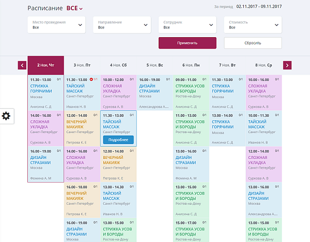
Task: Advance schedule with right arrow button
Action: pos(287,65)
